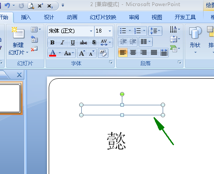Open the Undo history dropdown arrow
This screenshot has height=174, width=214.
coord(14,6)
